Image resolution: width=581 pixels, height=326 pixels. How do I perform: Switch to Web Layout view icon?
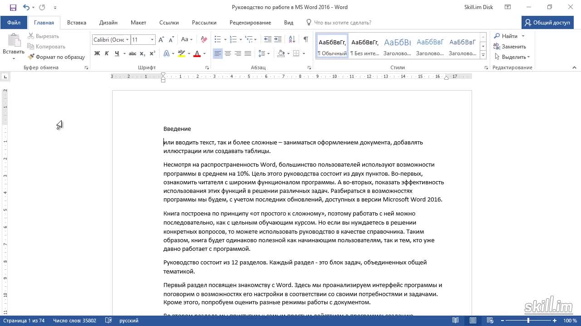[x=490, y=321]
